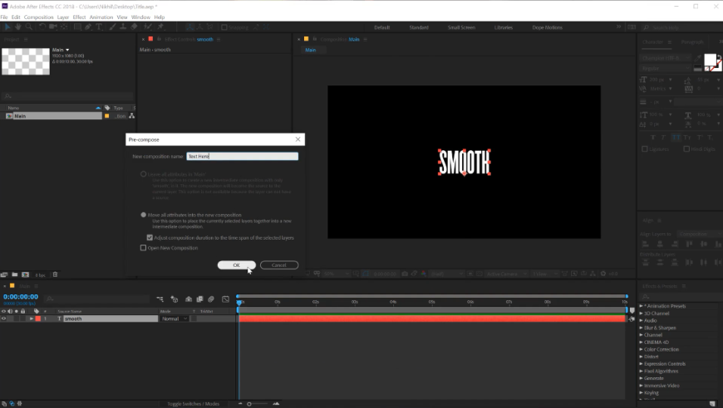
Task: Select the Hand tool
Action: (x=18, y=27)
